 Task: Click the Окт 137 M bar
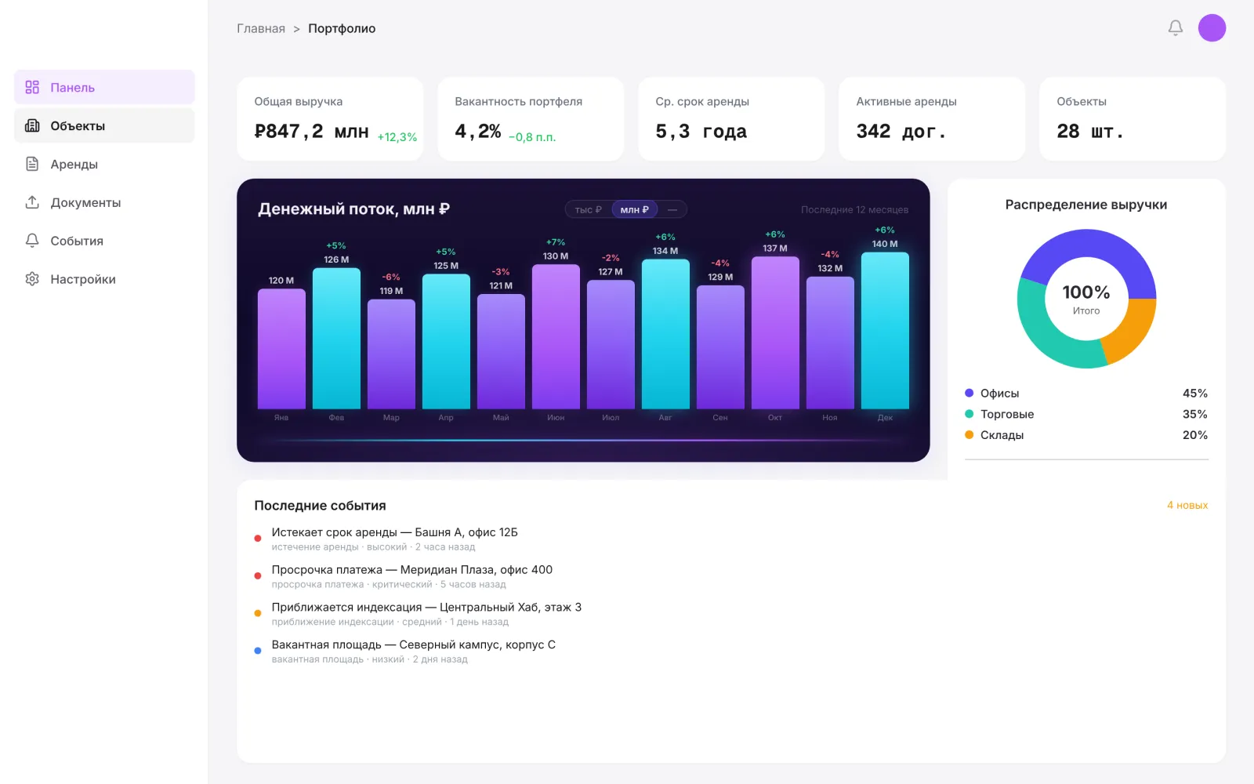pyautogui.click(x=775, y=332)
